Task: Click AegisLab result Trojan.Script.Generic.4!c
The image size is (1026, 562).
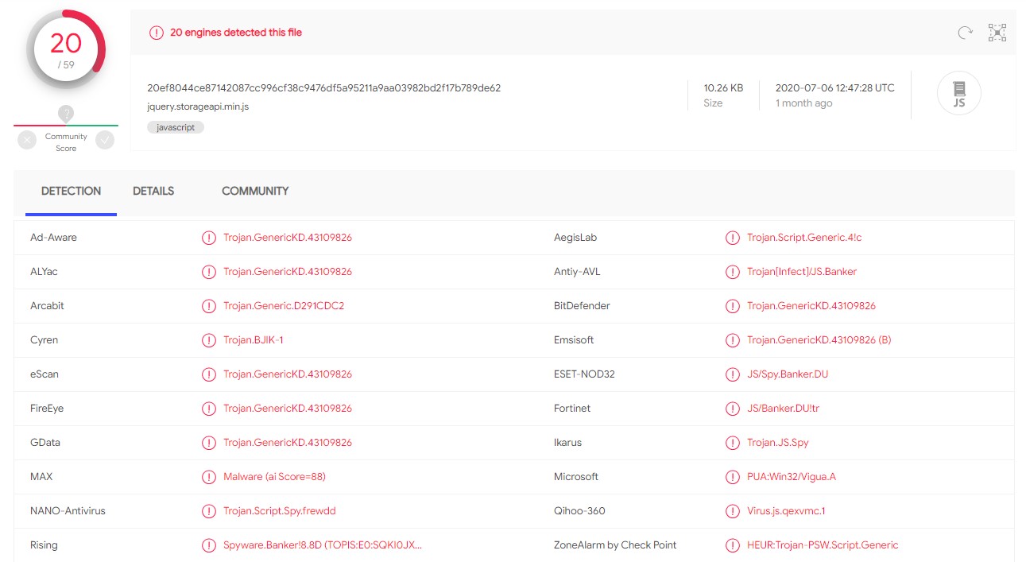Action: pos(804,238)
